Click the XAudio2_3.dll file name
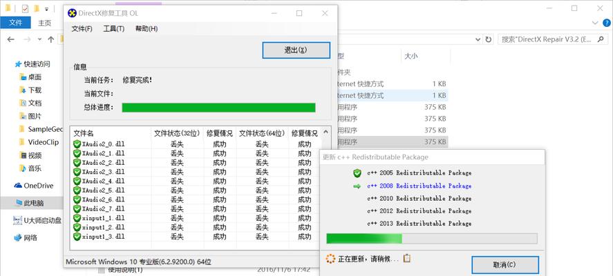Image resolution: width=613 pixels, height=276 pixels. pyautogui.click(x=104, y=172)
